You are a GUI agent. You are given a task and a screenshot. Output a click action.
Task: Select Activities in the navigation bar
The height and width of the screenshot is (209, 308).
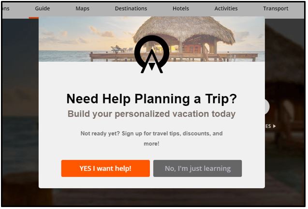(x=226, y=8)
